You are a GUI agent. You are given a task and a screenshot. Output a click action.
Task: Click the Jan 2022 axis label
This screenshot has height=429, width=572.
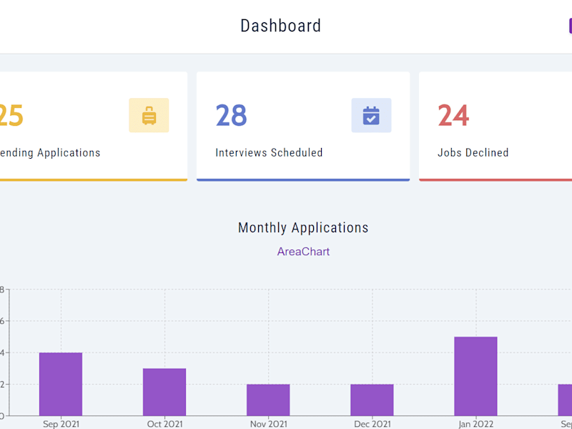[475, 424]
